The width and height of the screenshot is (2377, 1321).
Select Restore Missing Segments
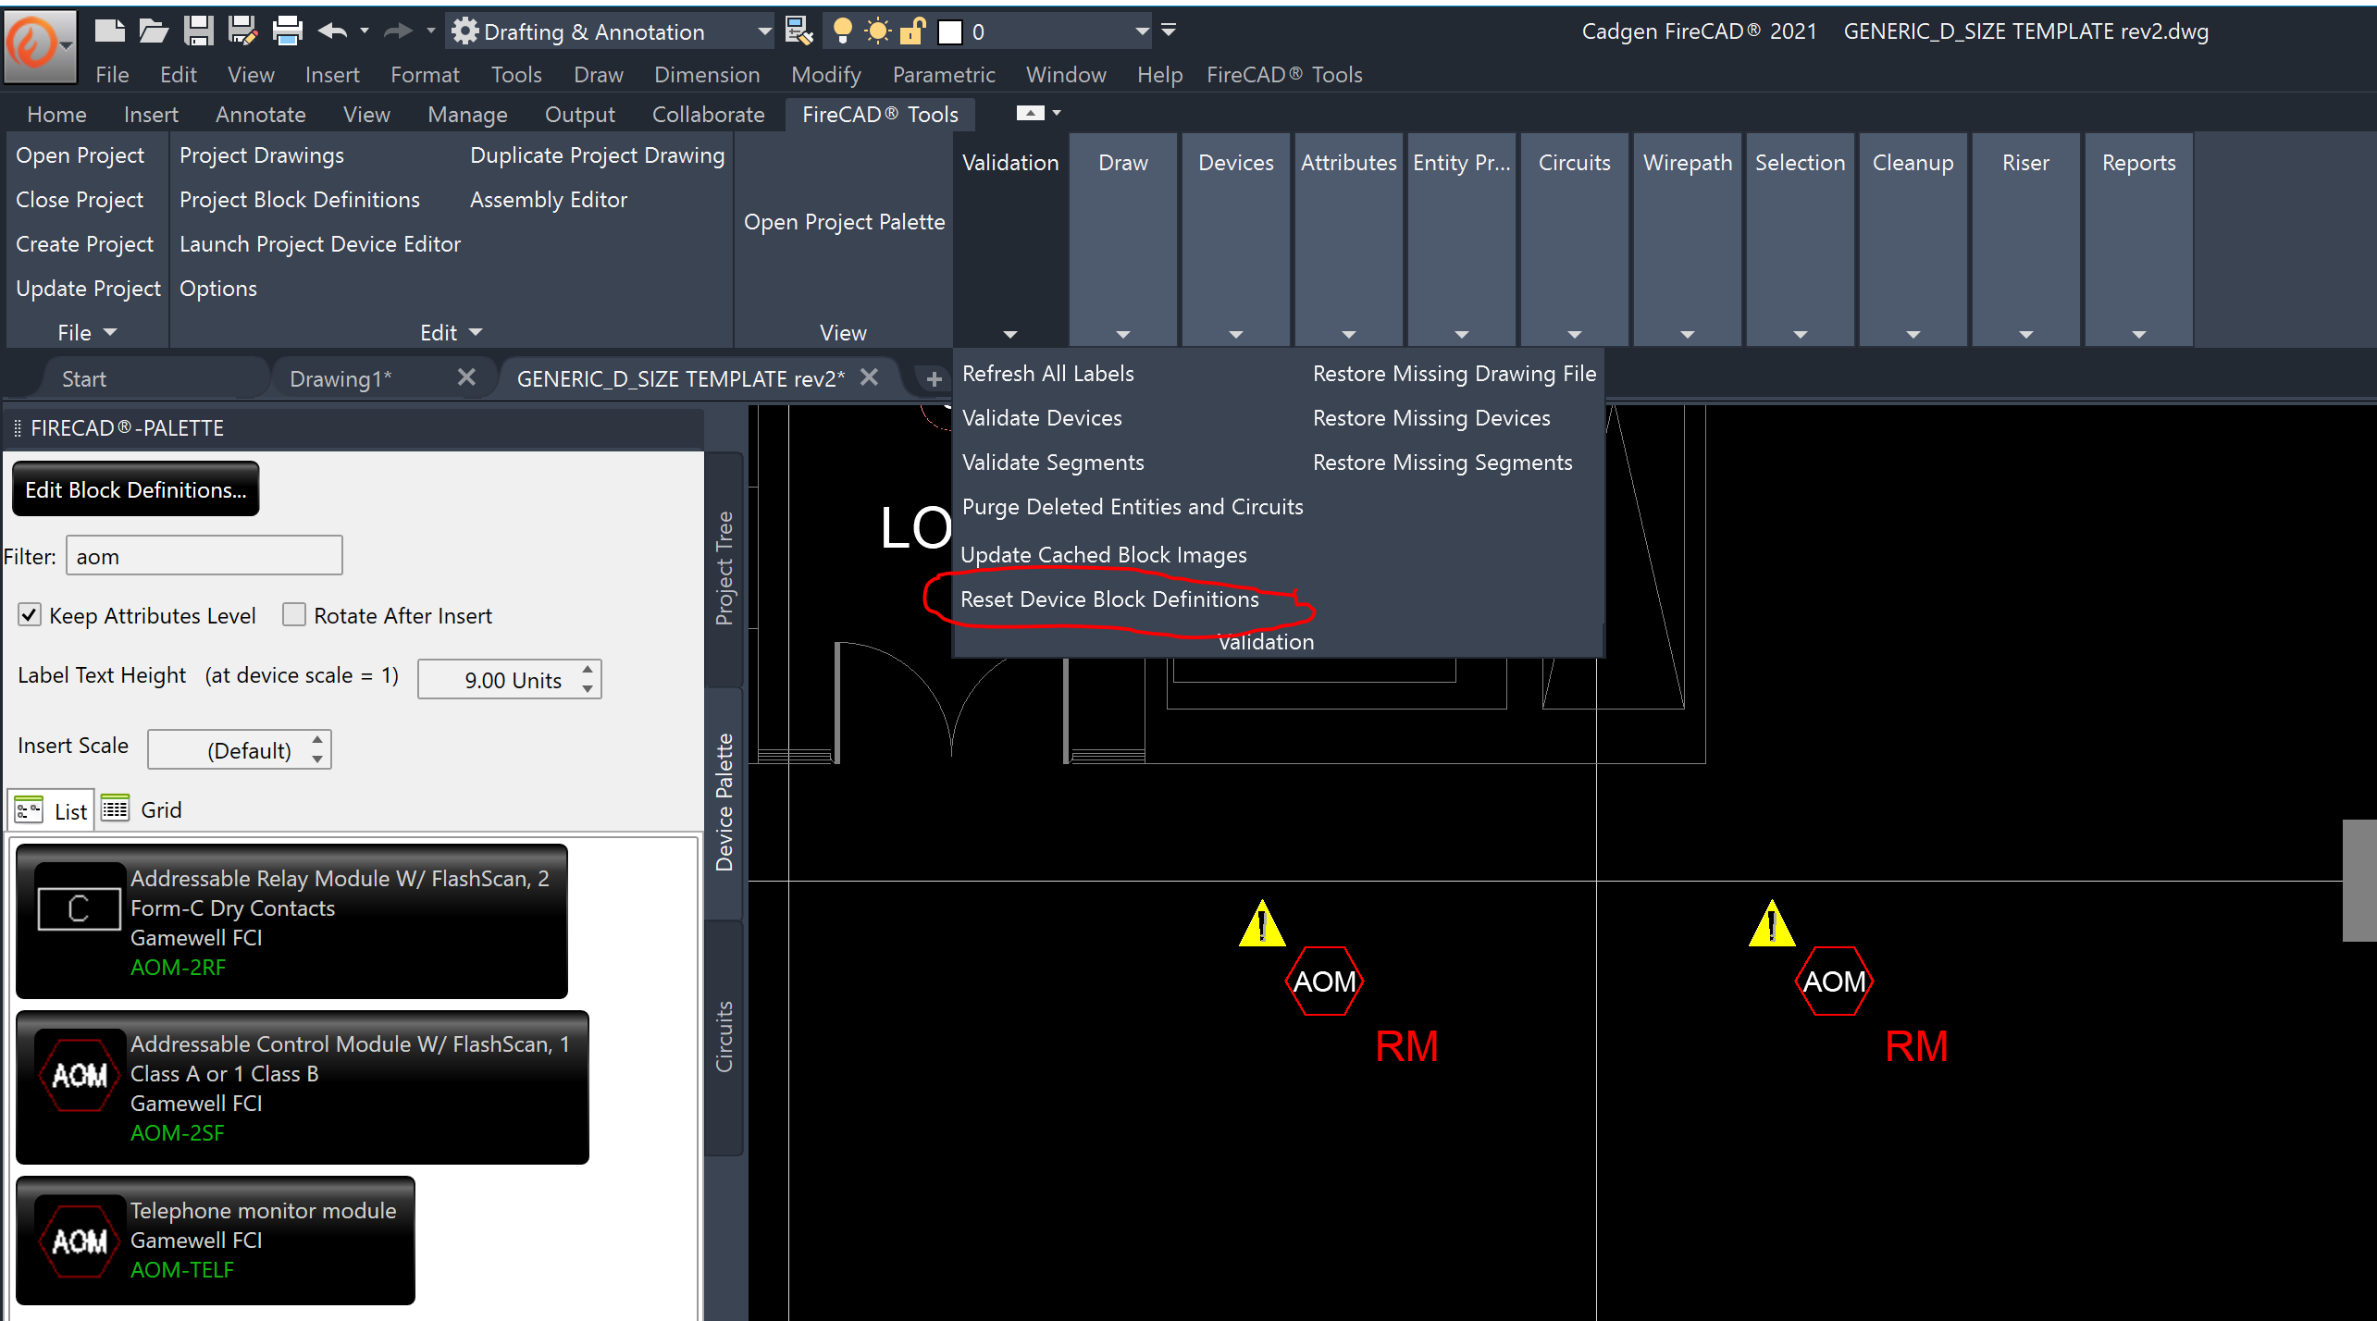[x=1442, y=463]
